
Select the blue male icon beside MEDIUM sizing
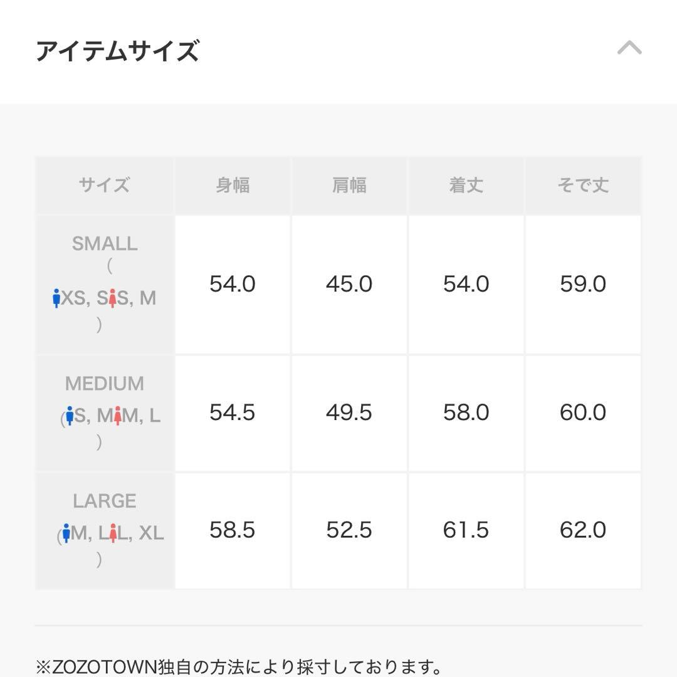point(70,414)
